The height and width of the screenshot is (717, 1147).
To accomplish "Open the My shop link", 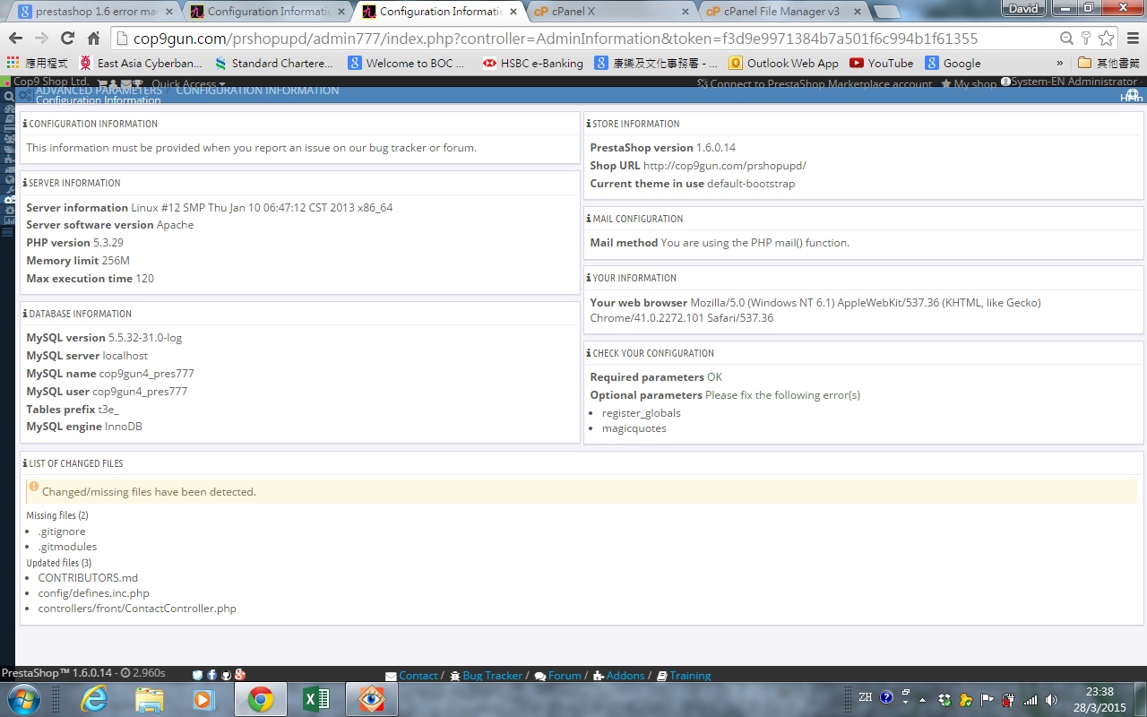I will pos(968,83).
